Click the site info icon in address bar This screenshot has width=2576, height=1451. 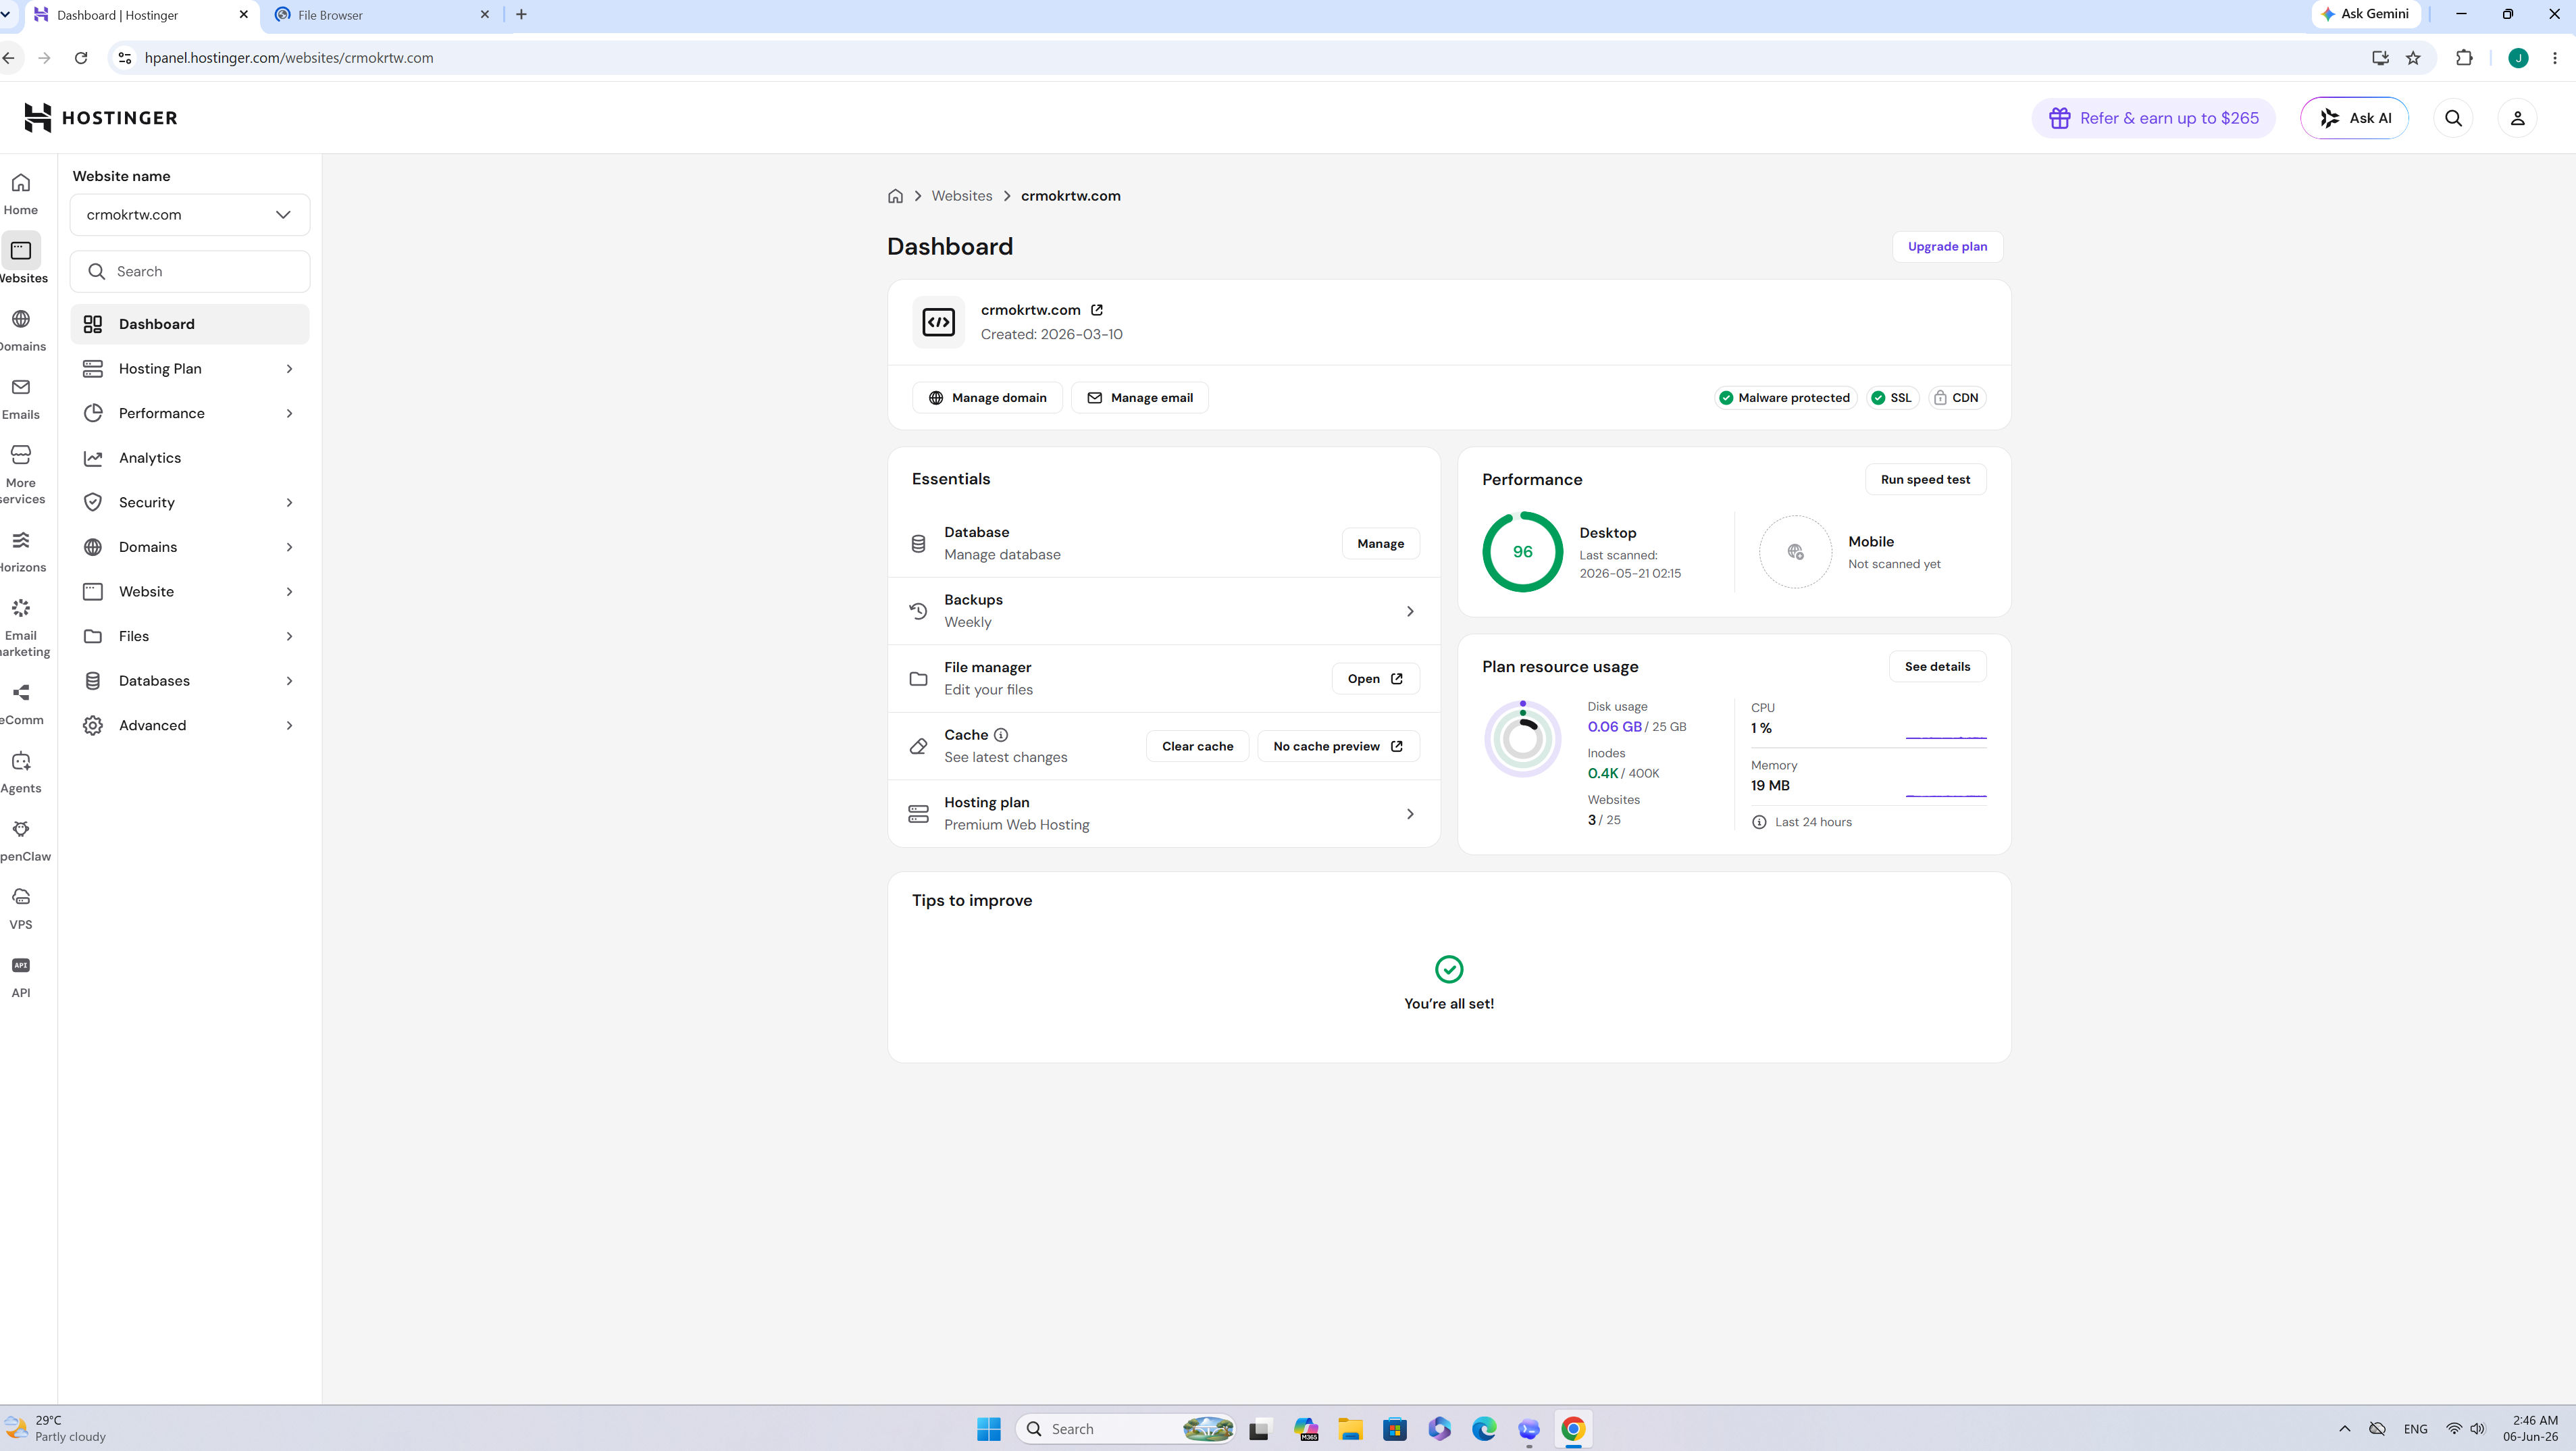(x=125, y=58)
